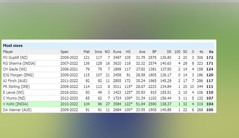Click Gayle's span 2006-2021
Image resolution: width=239 pixels, height=138 pixels.
69,69
